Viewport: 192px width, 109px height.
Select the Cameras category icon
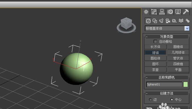click(168, 21)
